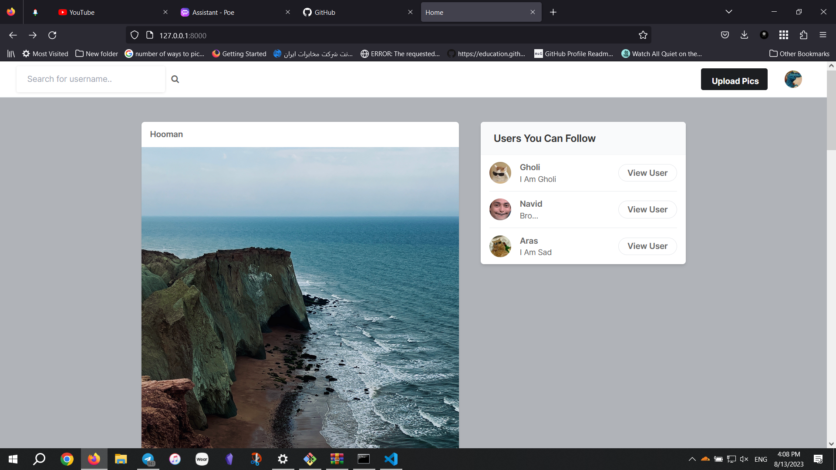
Task: Open the search icon next to username field
Action: (175, 79)
